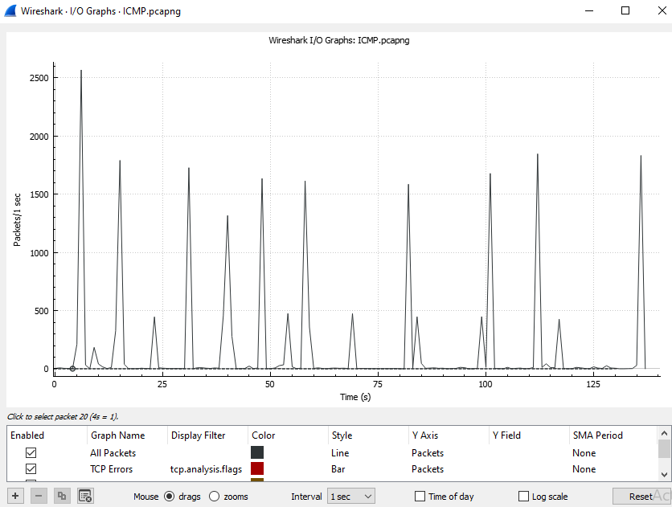The height and width of the screenshot is (507, 672).
Task: Select the zooms mouse mode
Action: pos(215,497)
